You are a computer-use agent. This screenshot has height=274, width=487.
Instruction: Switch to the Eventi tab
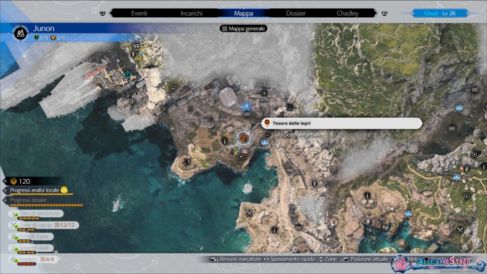(x=139, y=13)
